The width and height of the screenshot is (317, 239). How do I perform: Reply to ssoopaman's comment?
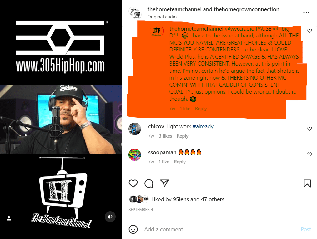pos(180,162)
